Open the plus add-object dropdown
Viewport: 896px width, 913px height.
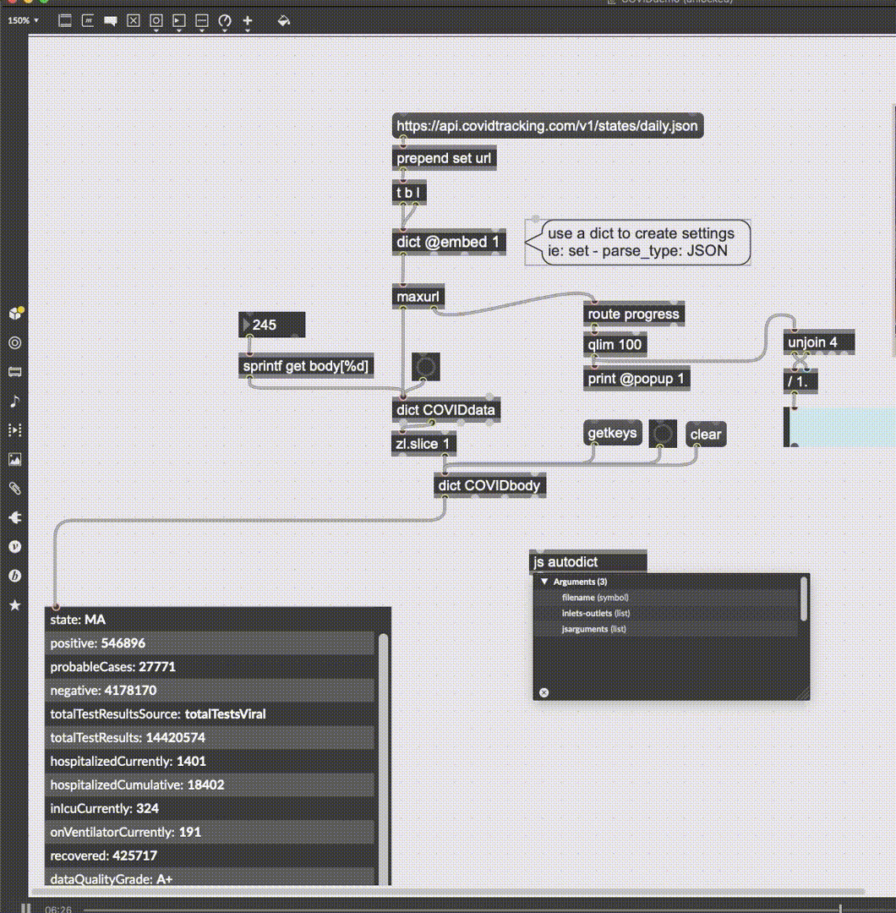click(x=247, y=20)
